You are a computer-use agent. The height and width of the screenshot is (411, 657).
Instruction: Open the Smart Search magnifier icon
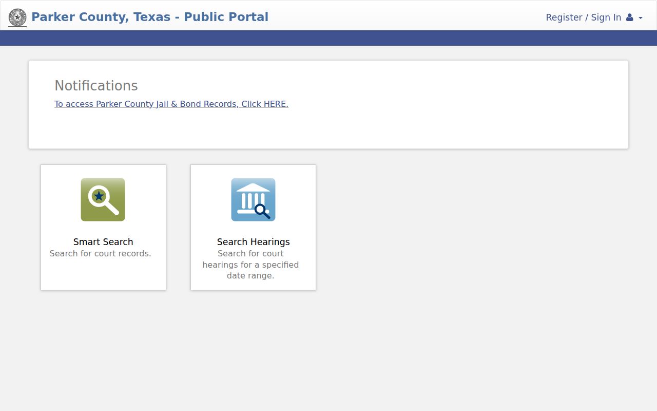pos(103,200)
